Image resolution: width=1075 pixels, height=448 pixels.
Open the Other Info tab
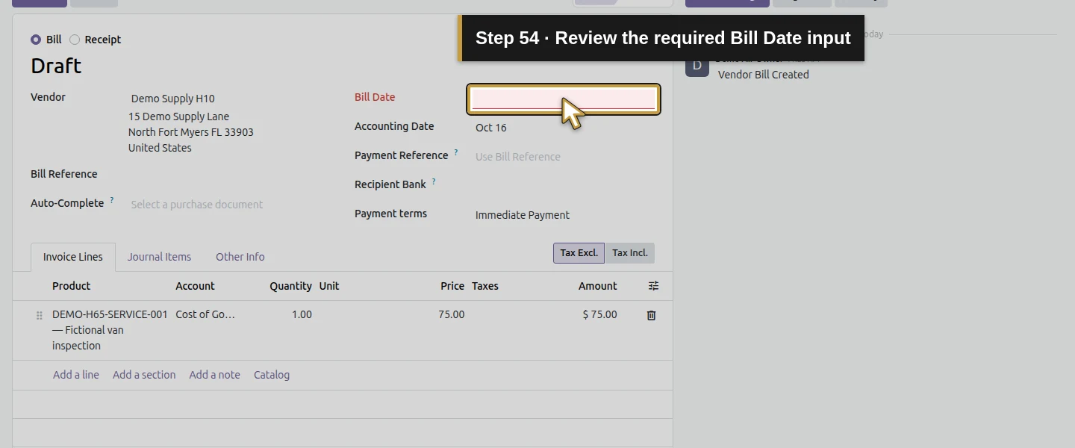pyautogui.click(x=240, y=257)
